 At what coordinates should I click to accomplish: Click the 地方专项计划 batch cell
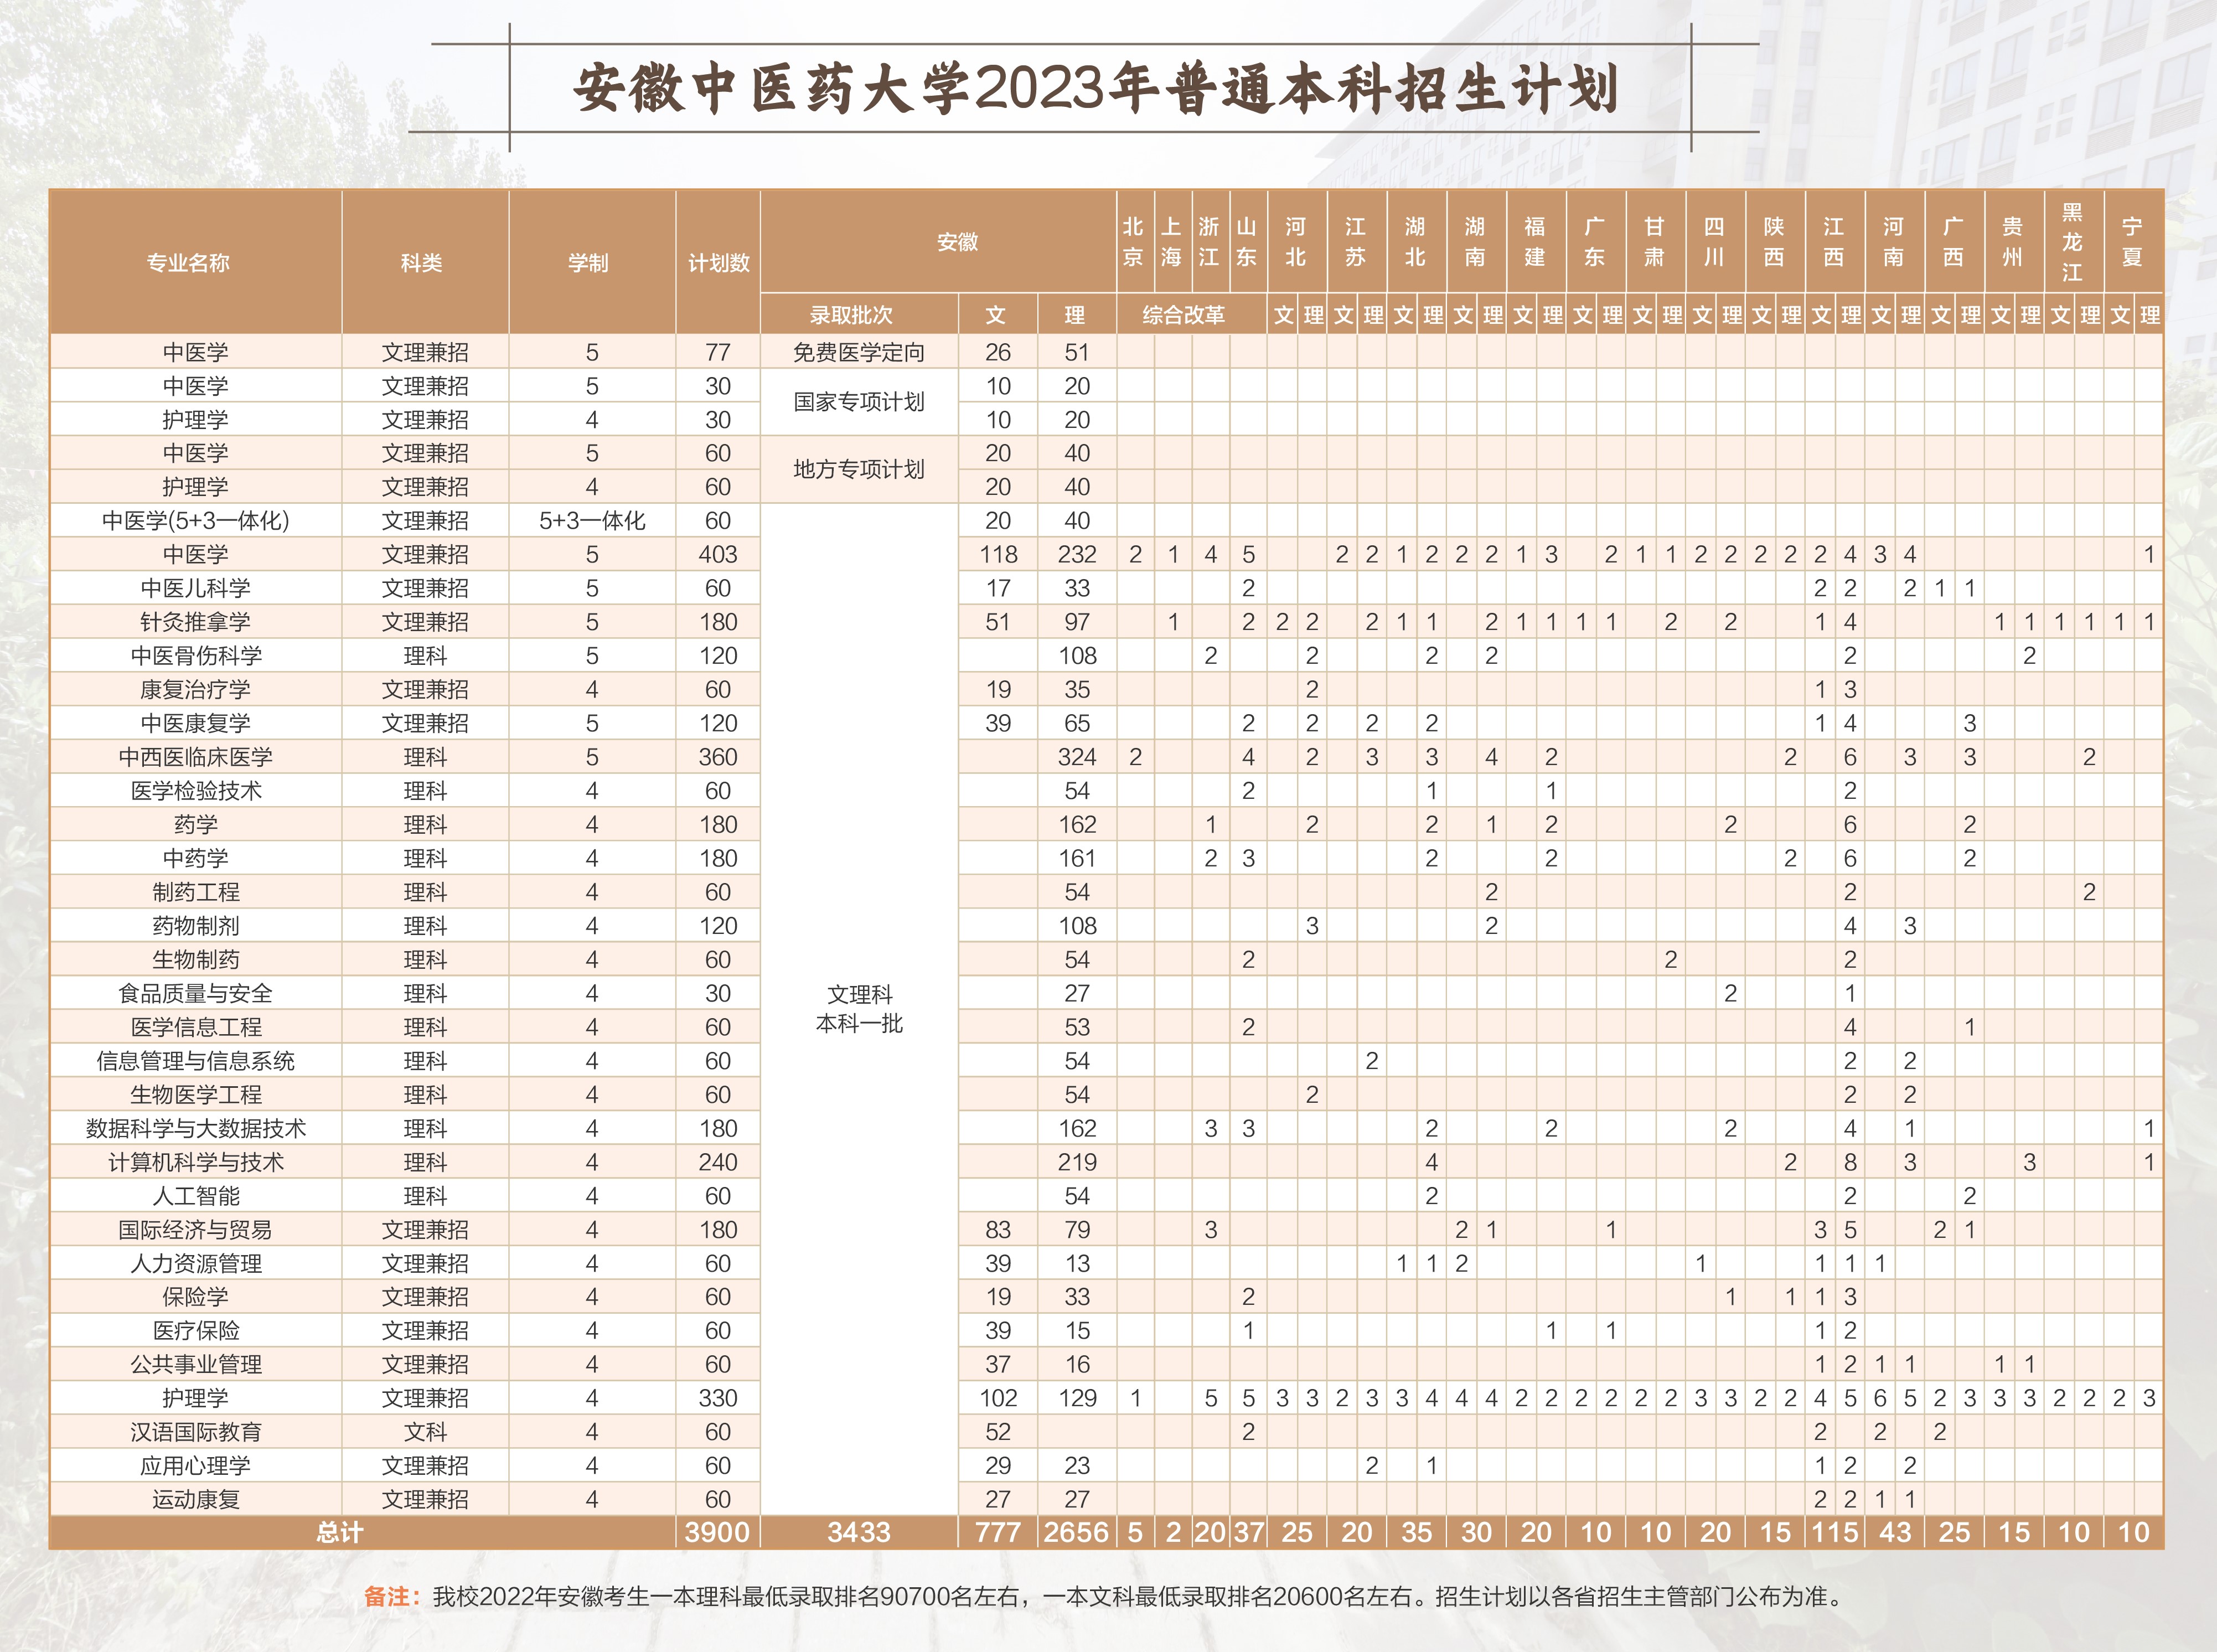pos(859,469)
